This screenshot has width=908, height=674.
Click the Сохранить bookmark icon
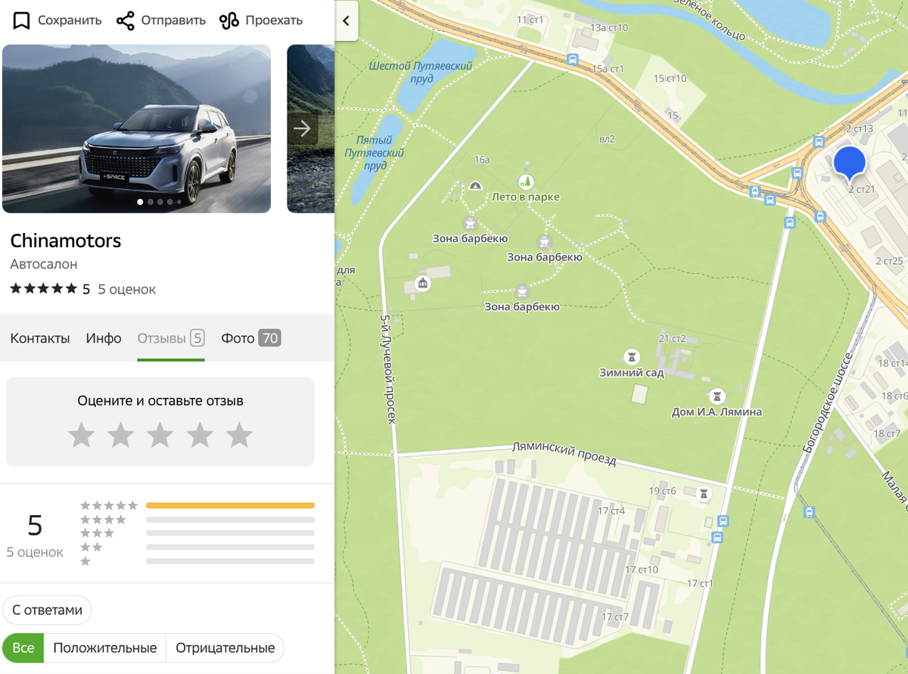coord(20,20)
